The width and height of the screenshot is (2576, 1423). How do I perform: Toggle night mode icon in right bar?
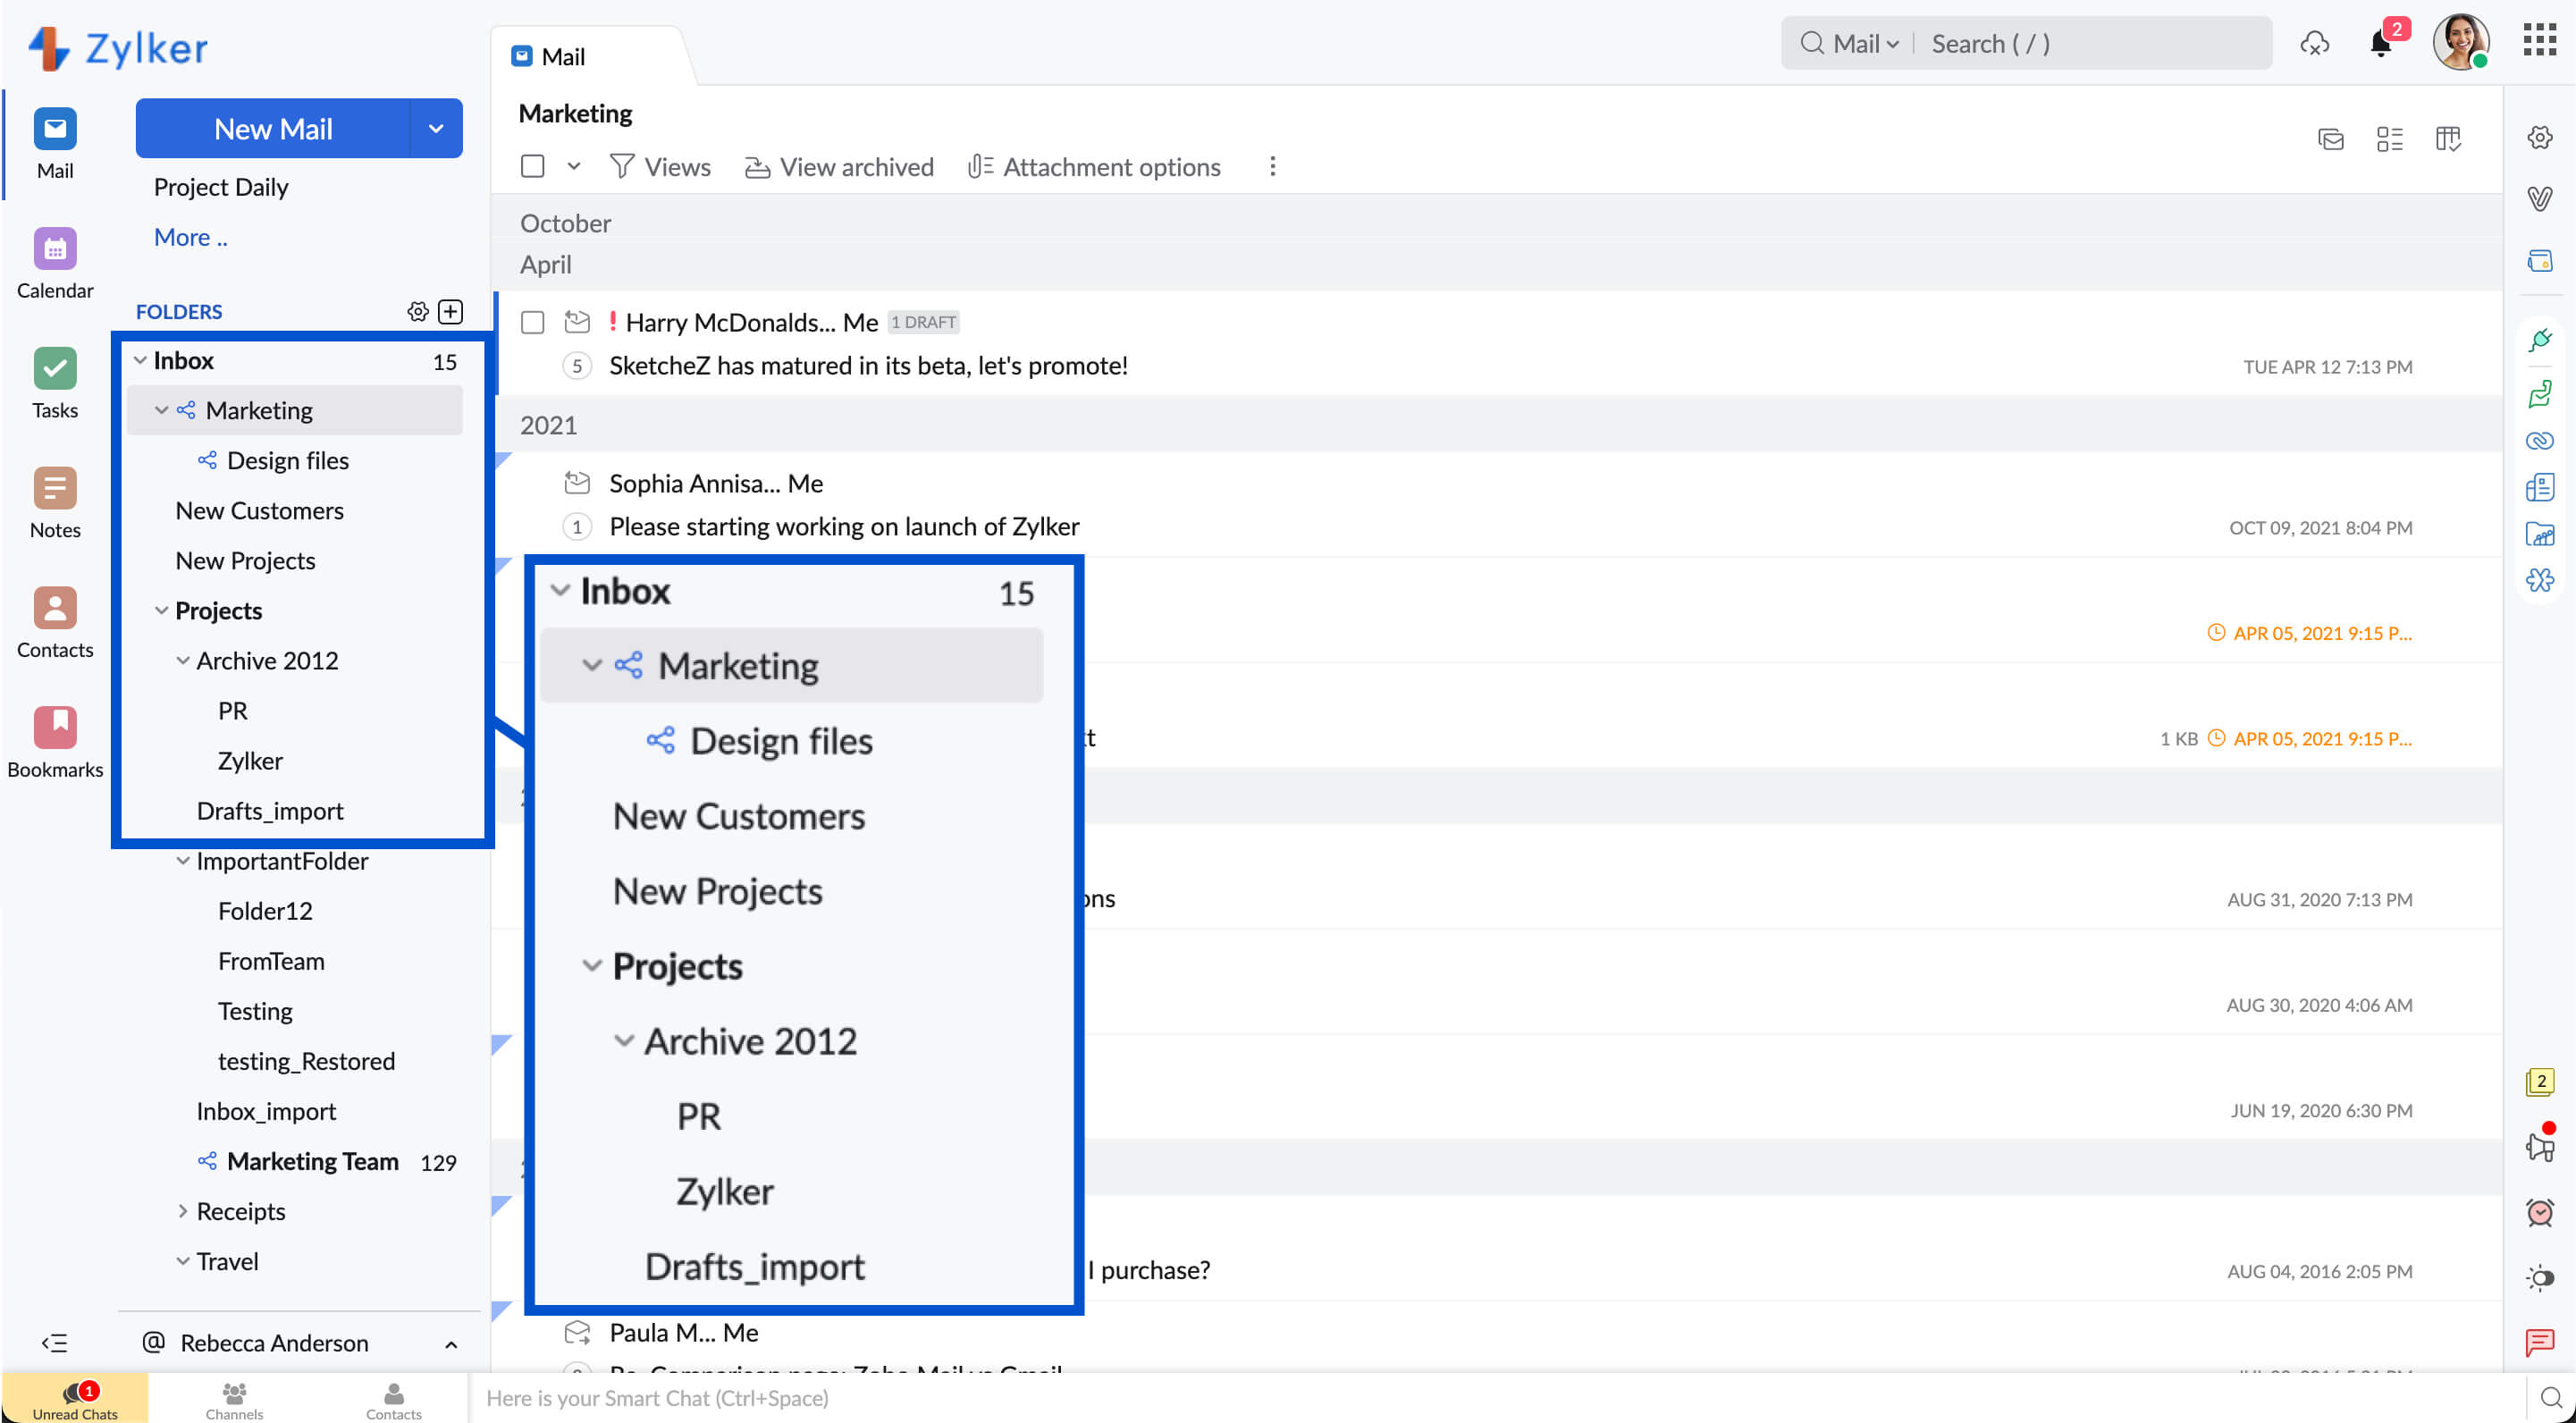(2540, 1277)
